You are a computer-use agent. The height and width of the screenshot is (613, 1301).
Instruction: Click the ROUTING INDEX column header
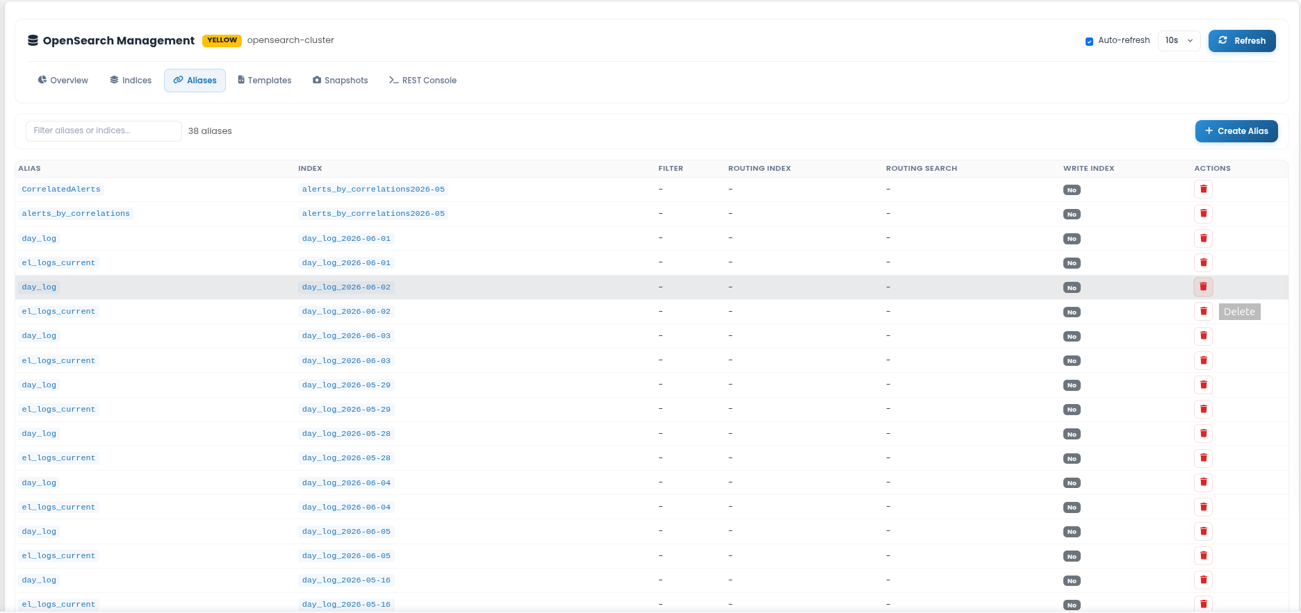pyautogui.click(x=760, y=169)
